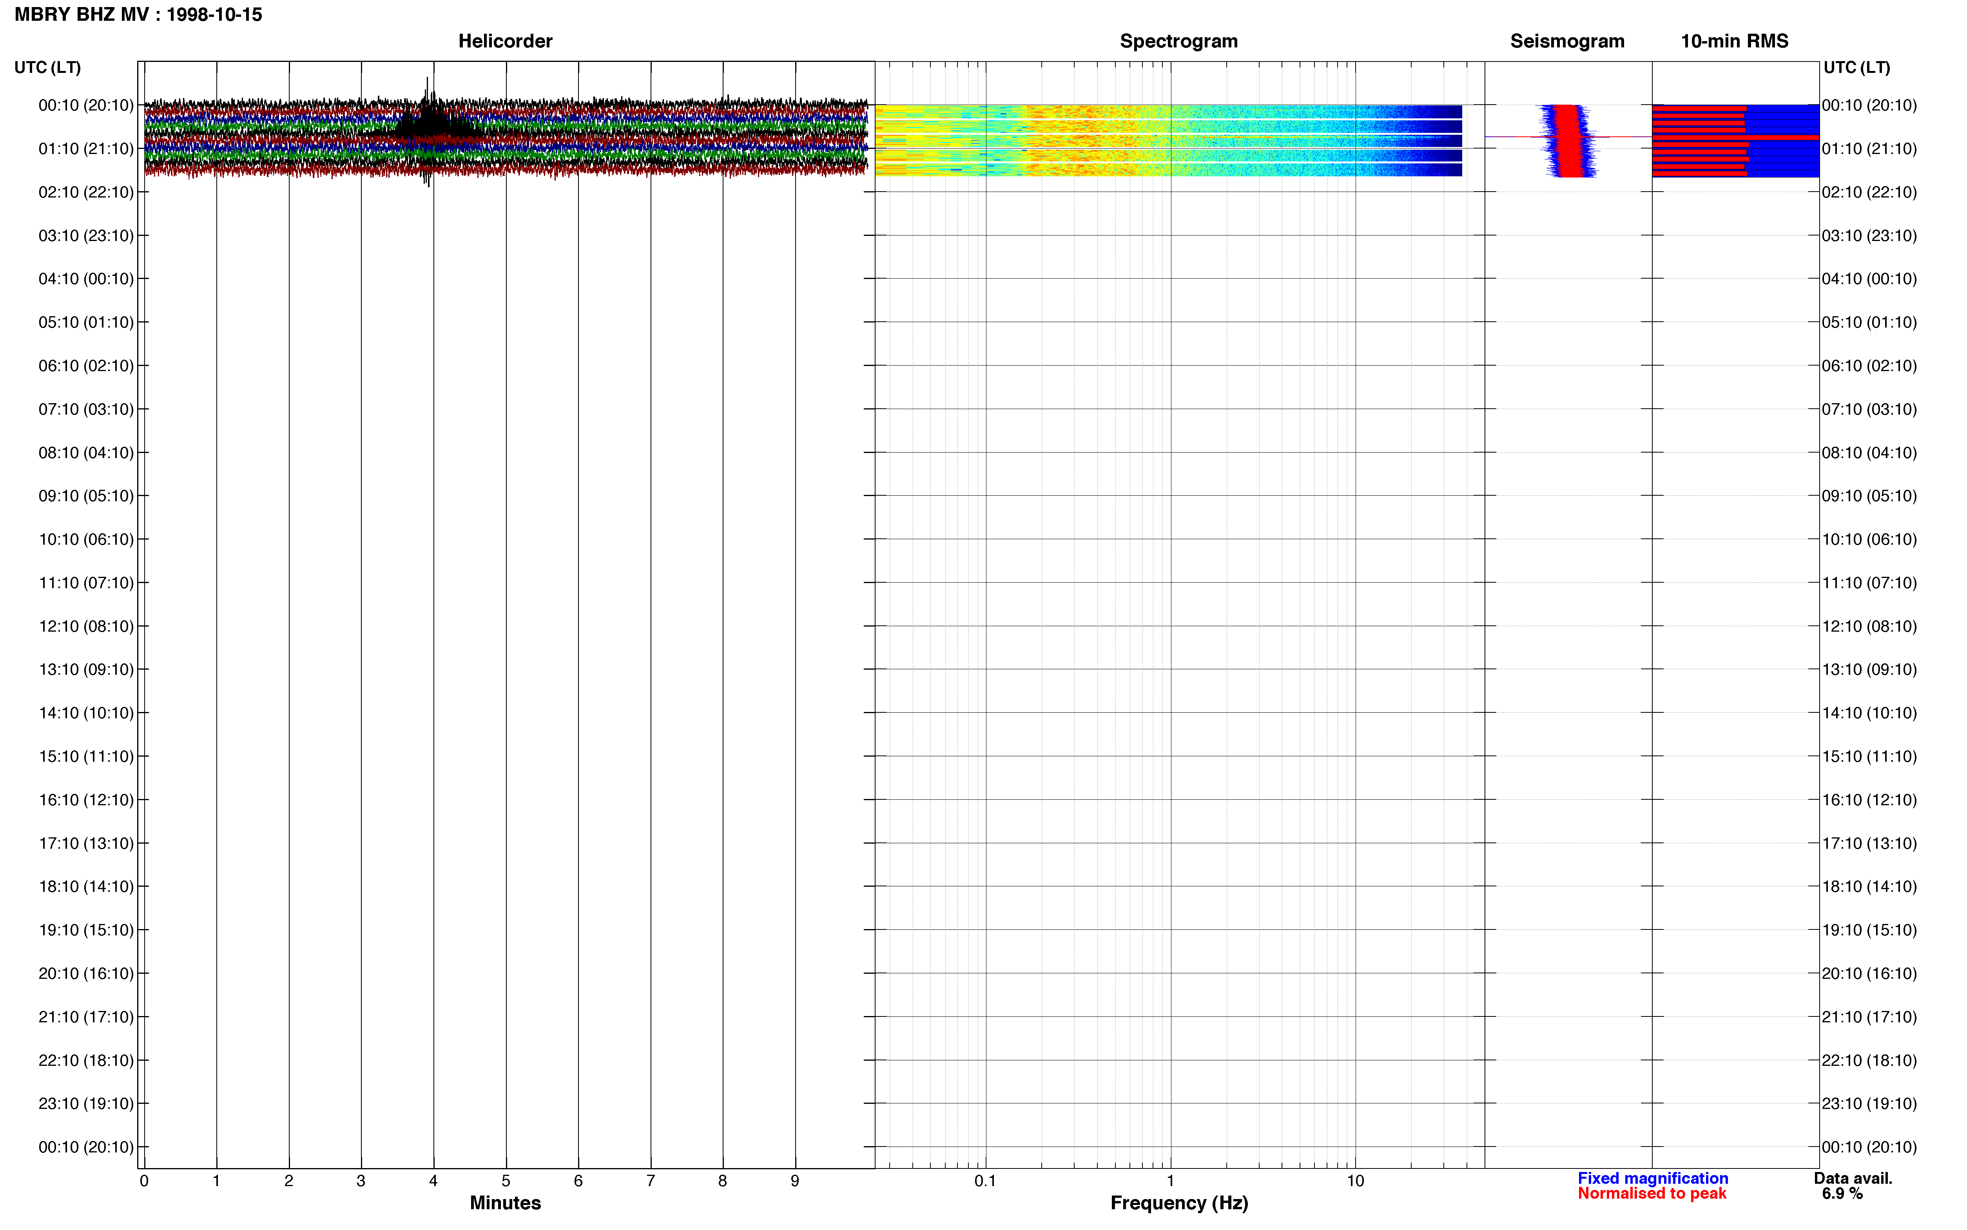This screenshot has width=1967, height=1230.
Task: Click frequency axis tick '10'
Action: (x=1354, y=1181)
